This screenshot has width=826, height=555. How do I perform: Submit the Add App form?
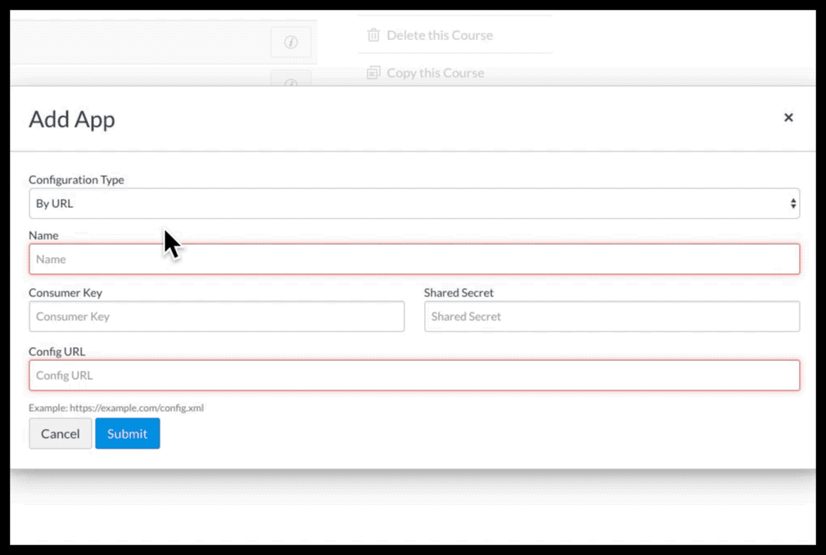128,433
